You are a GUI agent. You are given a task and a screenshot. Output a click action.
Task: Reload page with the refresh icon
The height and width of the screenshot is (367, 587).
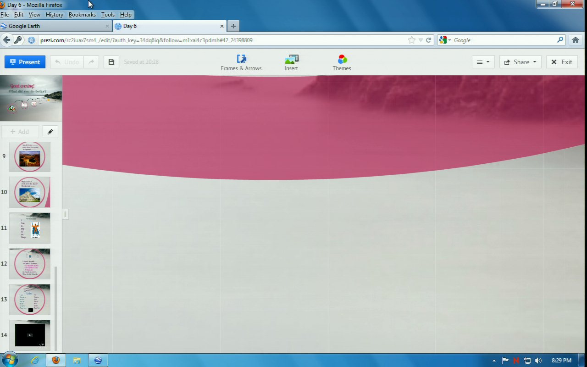tap(429, 40)
